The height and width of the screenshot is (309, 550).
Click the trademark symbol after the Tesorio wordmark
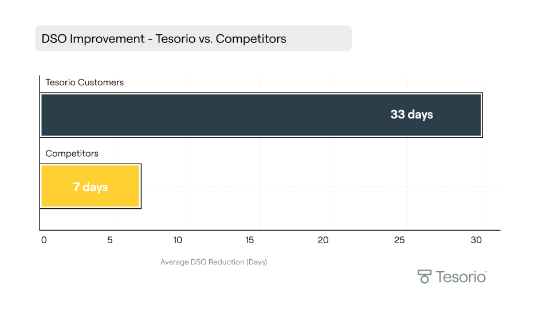(x=486, y=272)
